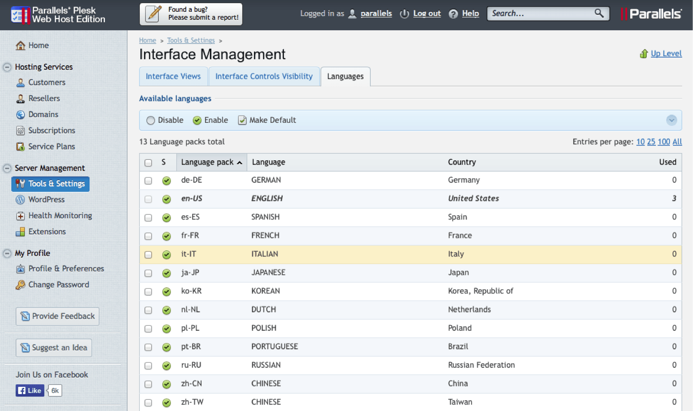
Task: Click the Log out link
Action: coord(427,14)
